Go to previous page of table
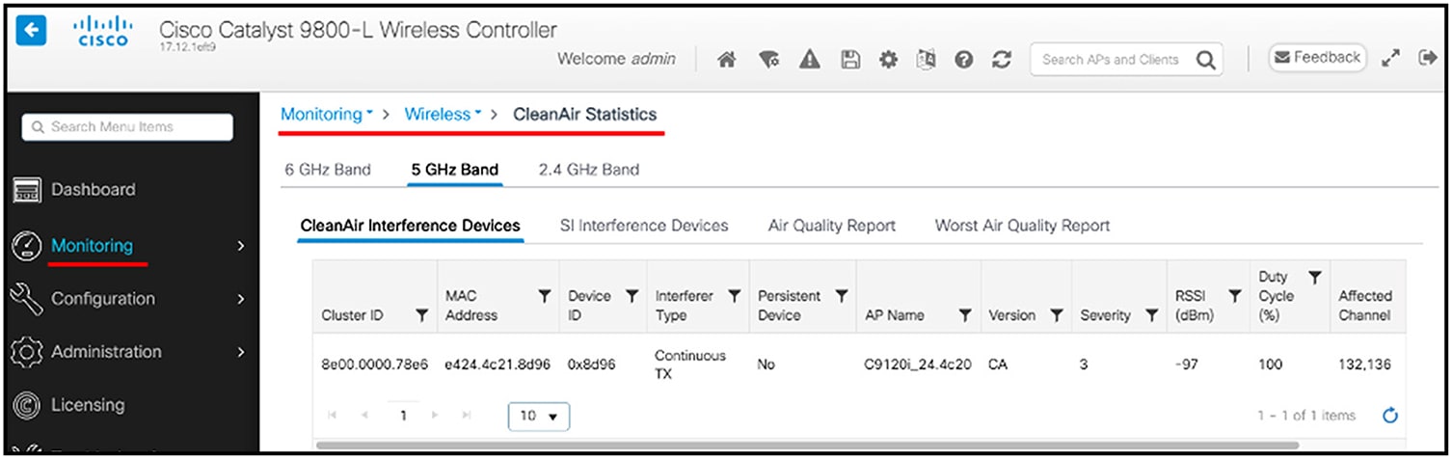The height and width of the screenshot is (459, 1452). (x=364, y=416)
